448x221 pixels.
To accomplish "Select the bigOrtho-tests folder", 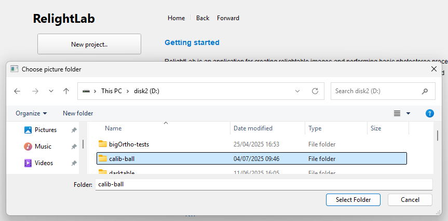I will coord(251,144).
